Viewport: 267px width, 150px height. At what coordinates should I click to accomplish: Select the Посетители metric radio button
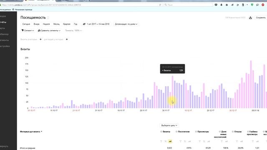176,132
